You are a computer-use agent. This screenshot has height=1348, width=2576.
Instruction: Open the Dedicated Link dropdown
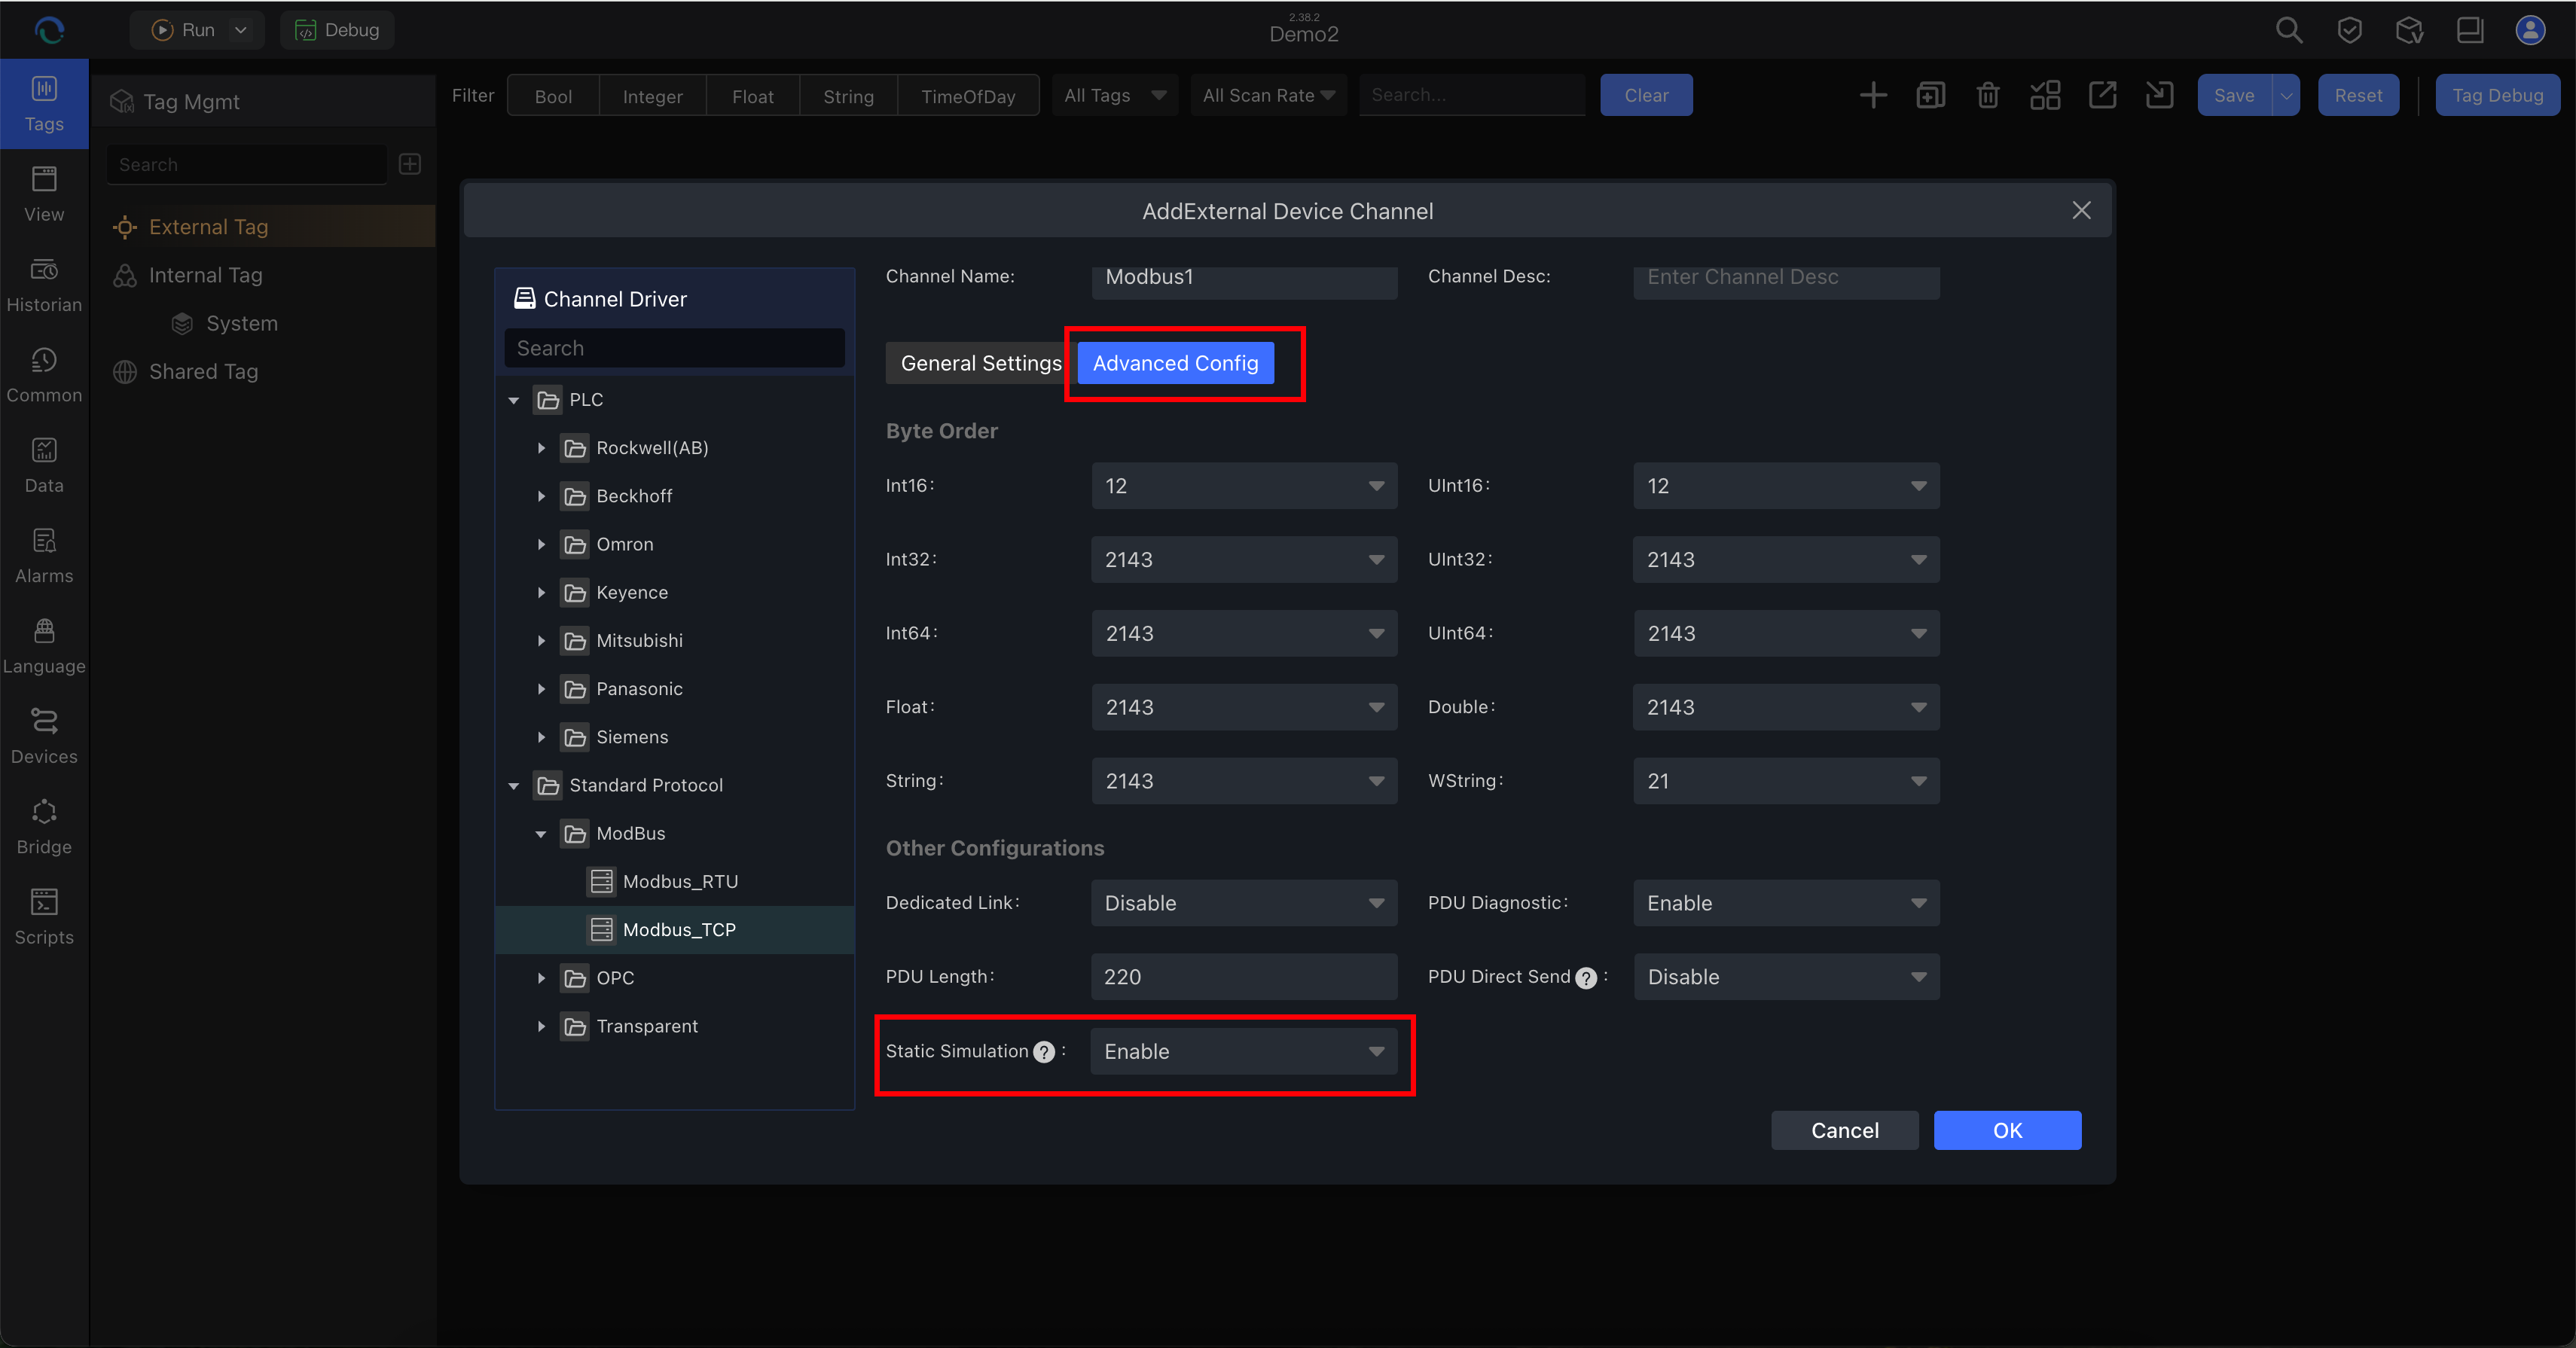(x=1244, y=903)
